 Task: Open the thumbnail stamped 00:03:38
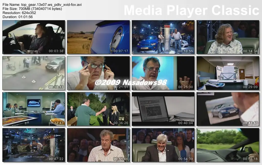[x=34, y=37]
